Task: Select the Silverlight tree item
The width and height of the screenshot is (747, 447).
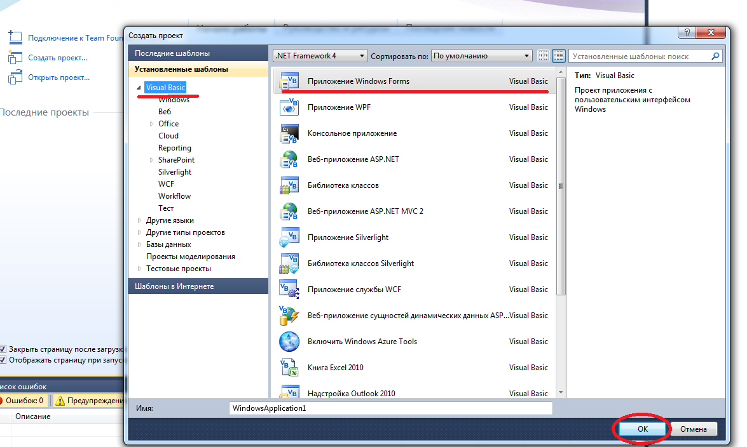Action: [x=175, y=172]
